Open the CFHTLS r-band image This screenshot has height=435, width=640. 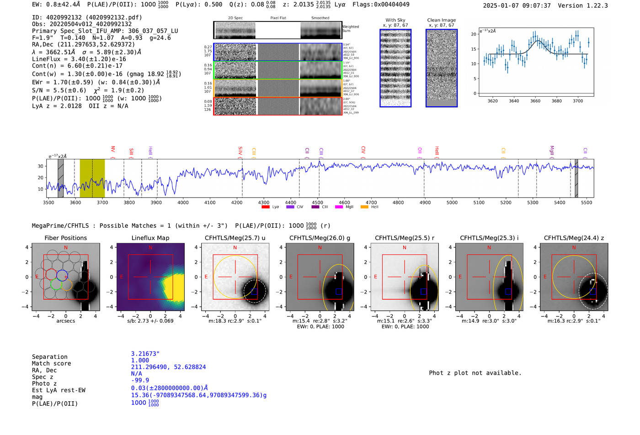point(405,277)
